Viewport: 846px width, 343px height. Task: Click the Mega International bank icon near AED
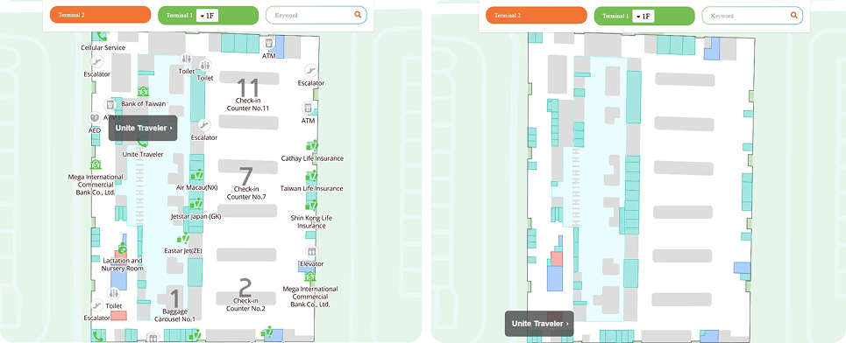(x=95, y=164)
